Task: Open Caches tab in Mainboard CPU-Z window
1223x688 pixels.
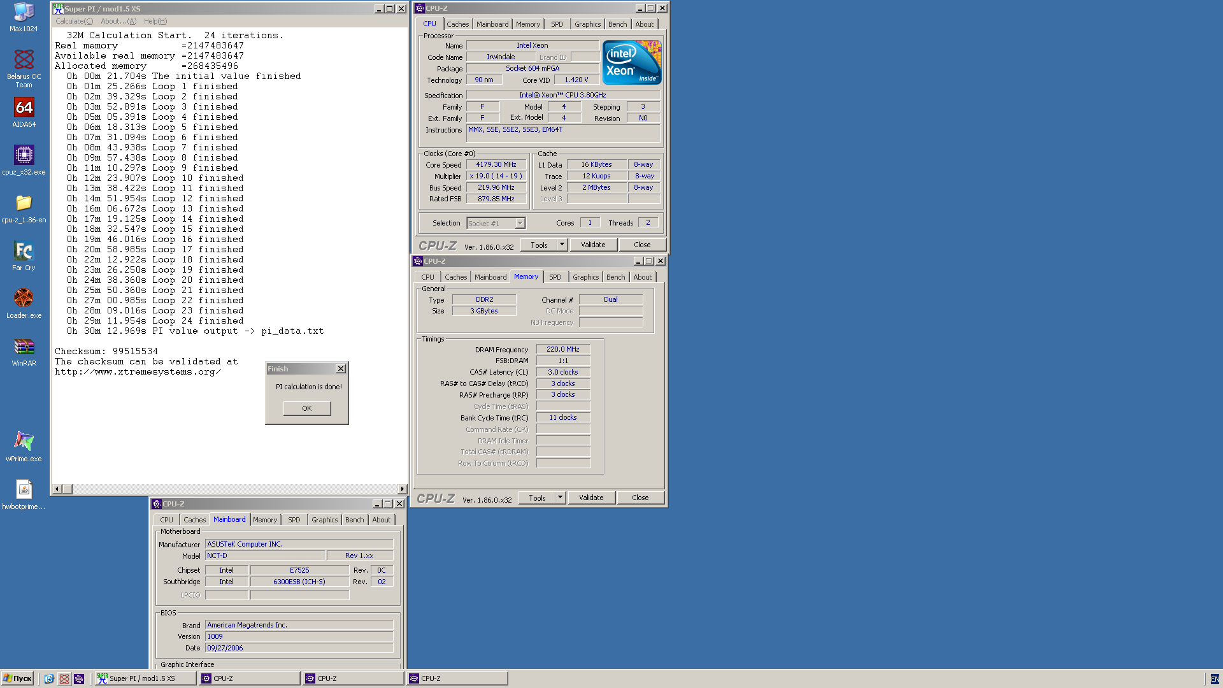Action: 194,520
